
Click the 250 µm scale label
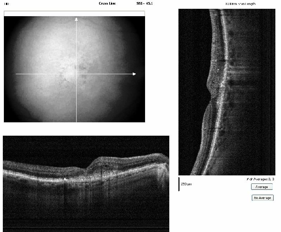[186, 184]
